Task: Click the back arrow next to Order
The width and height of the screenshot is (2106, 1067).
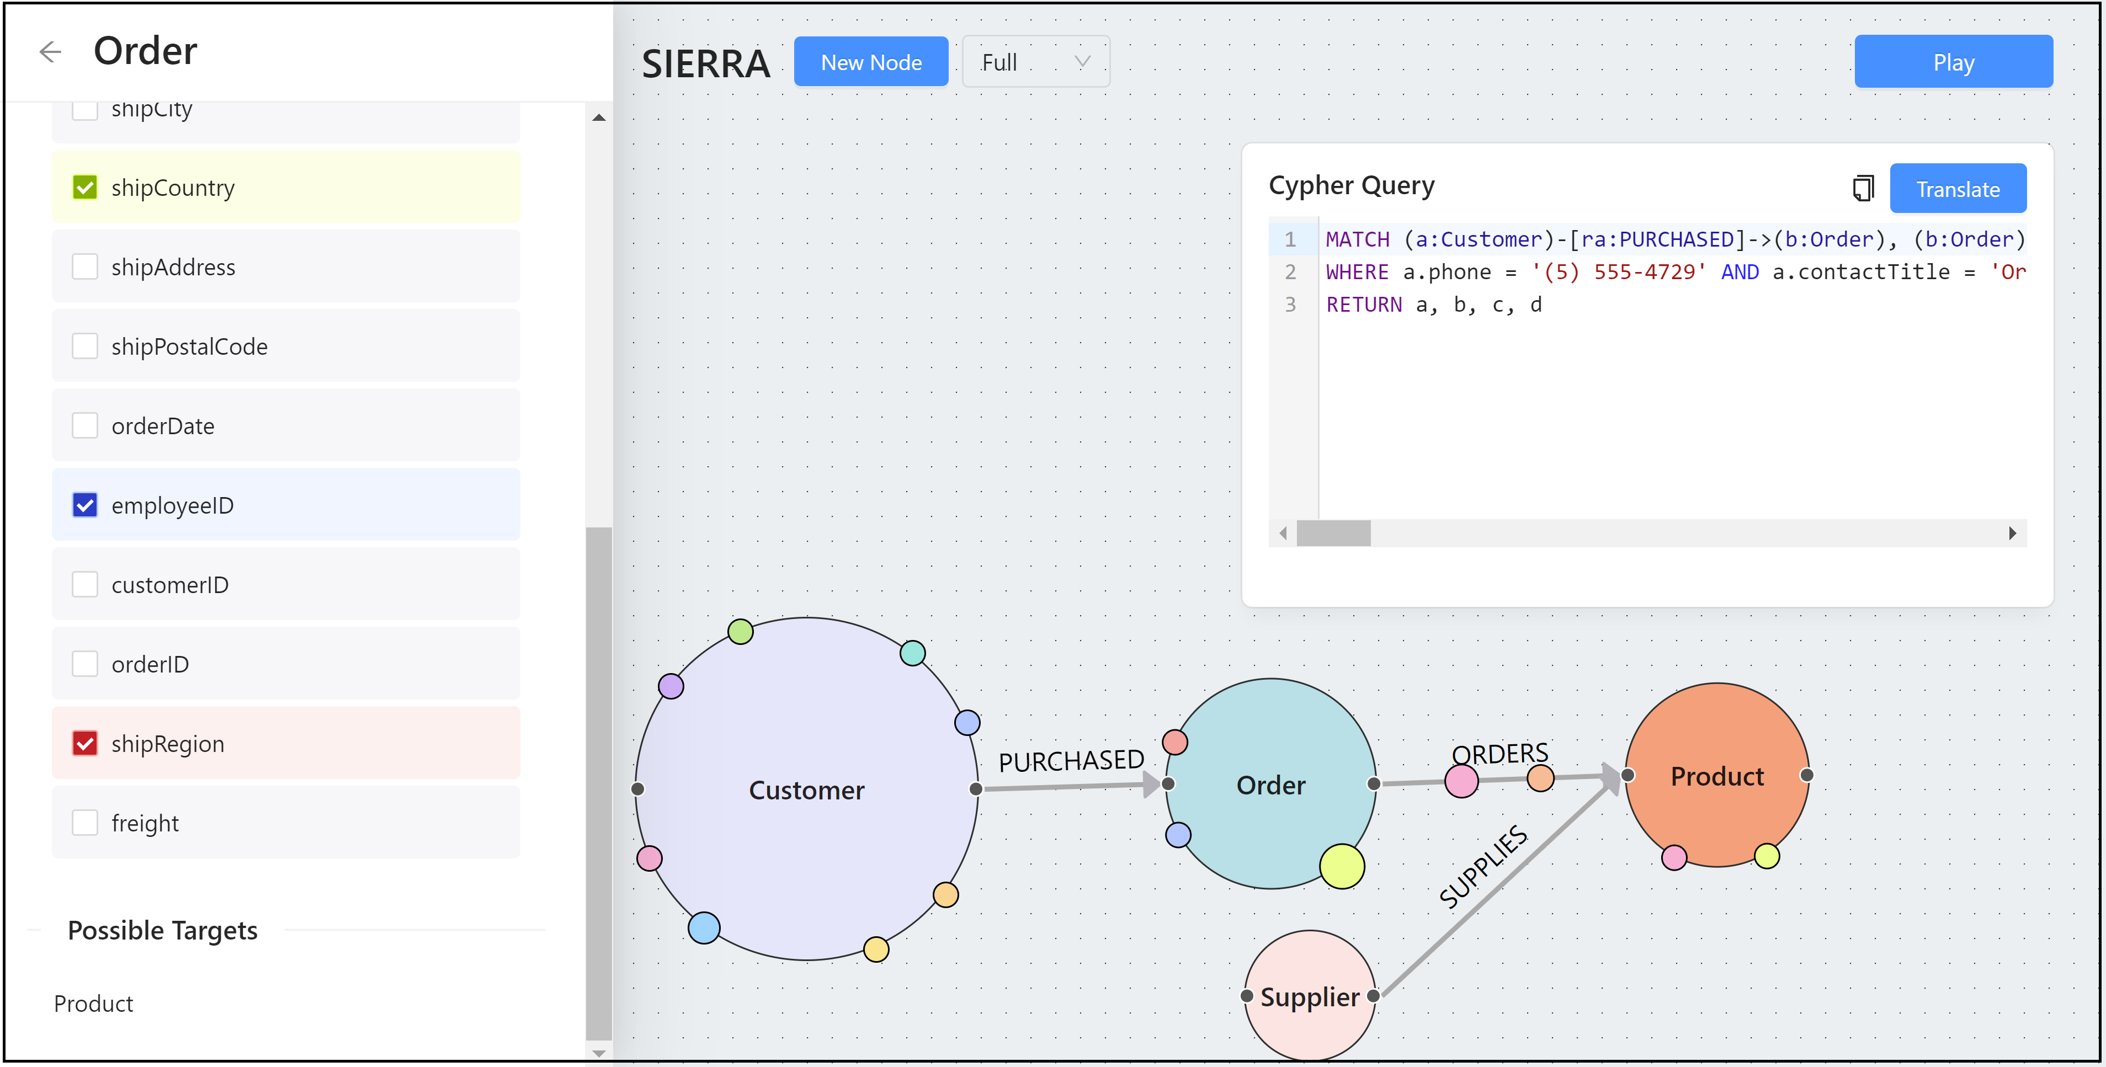Action: (x=51, y=51)
